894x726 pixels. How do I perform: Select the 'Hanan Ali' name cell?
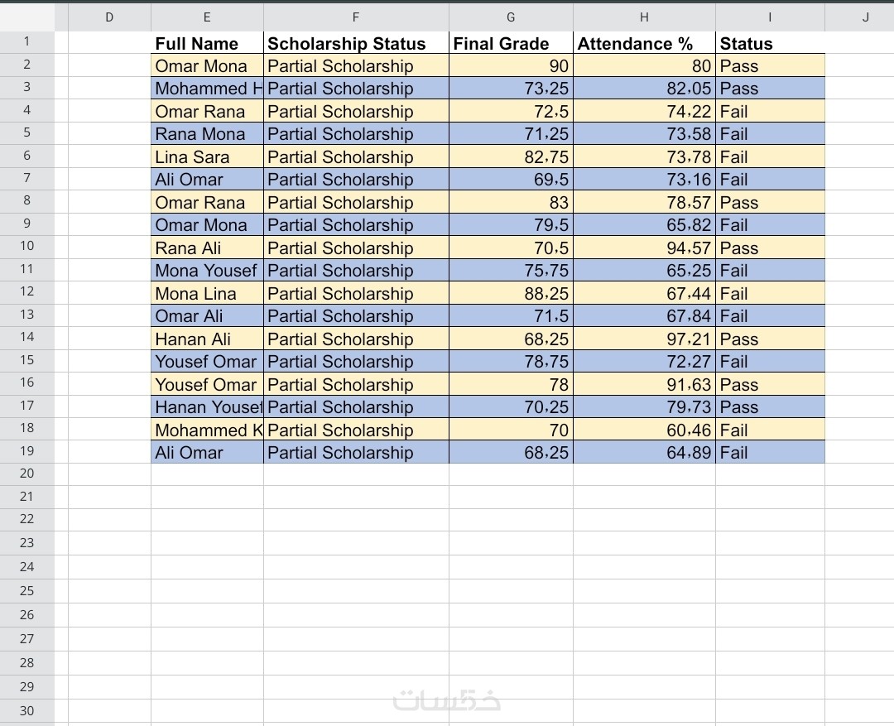tap(207, 339)
